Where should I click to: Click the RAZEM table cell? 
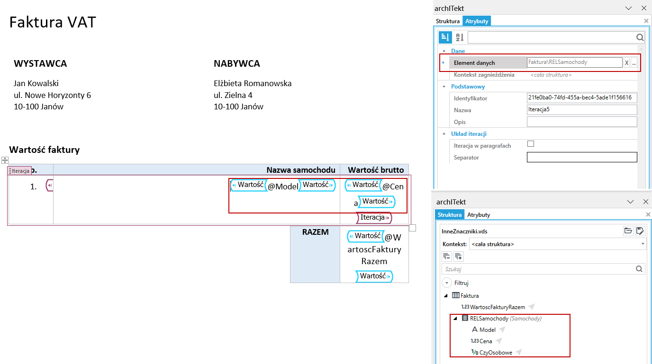pos(315,254)
